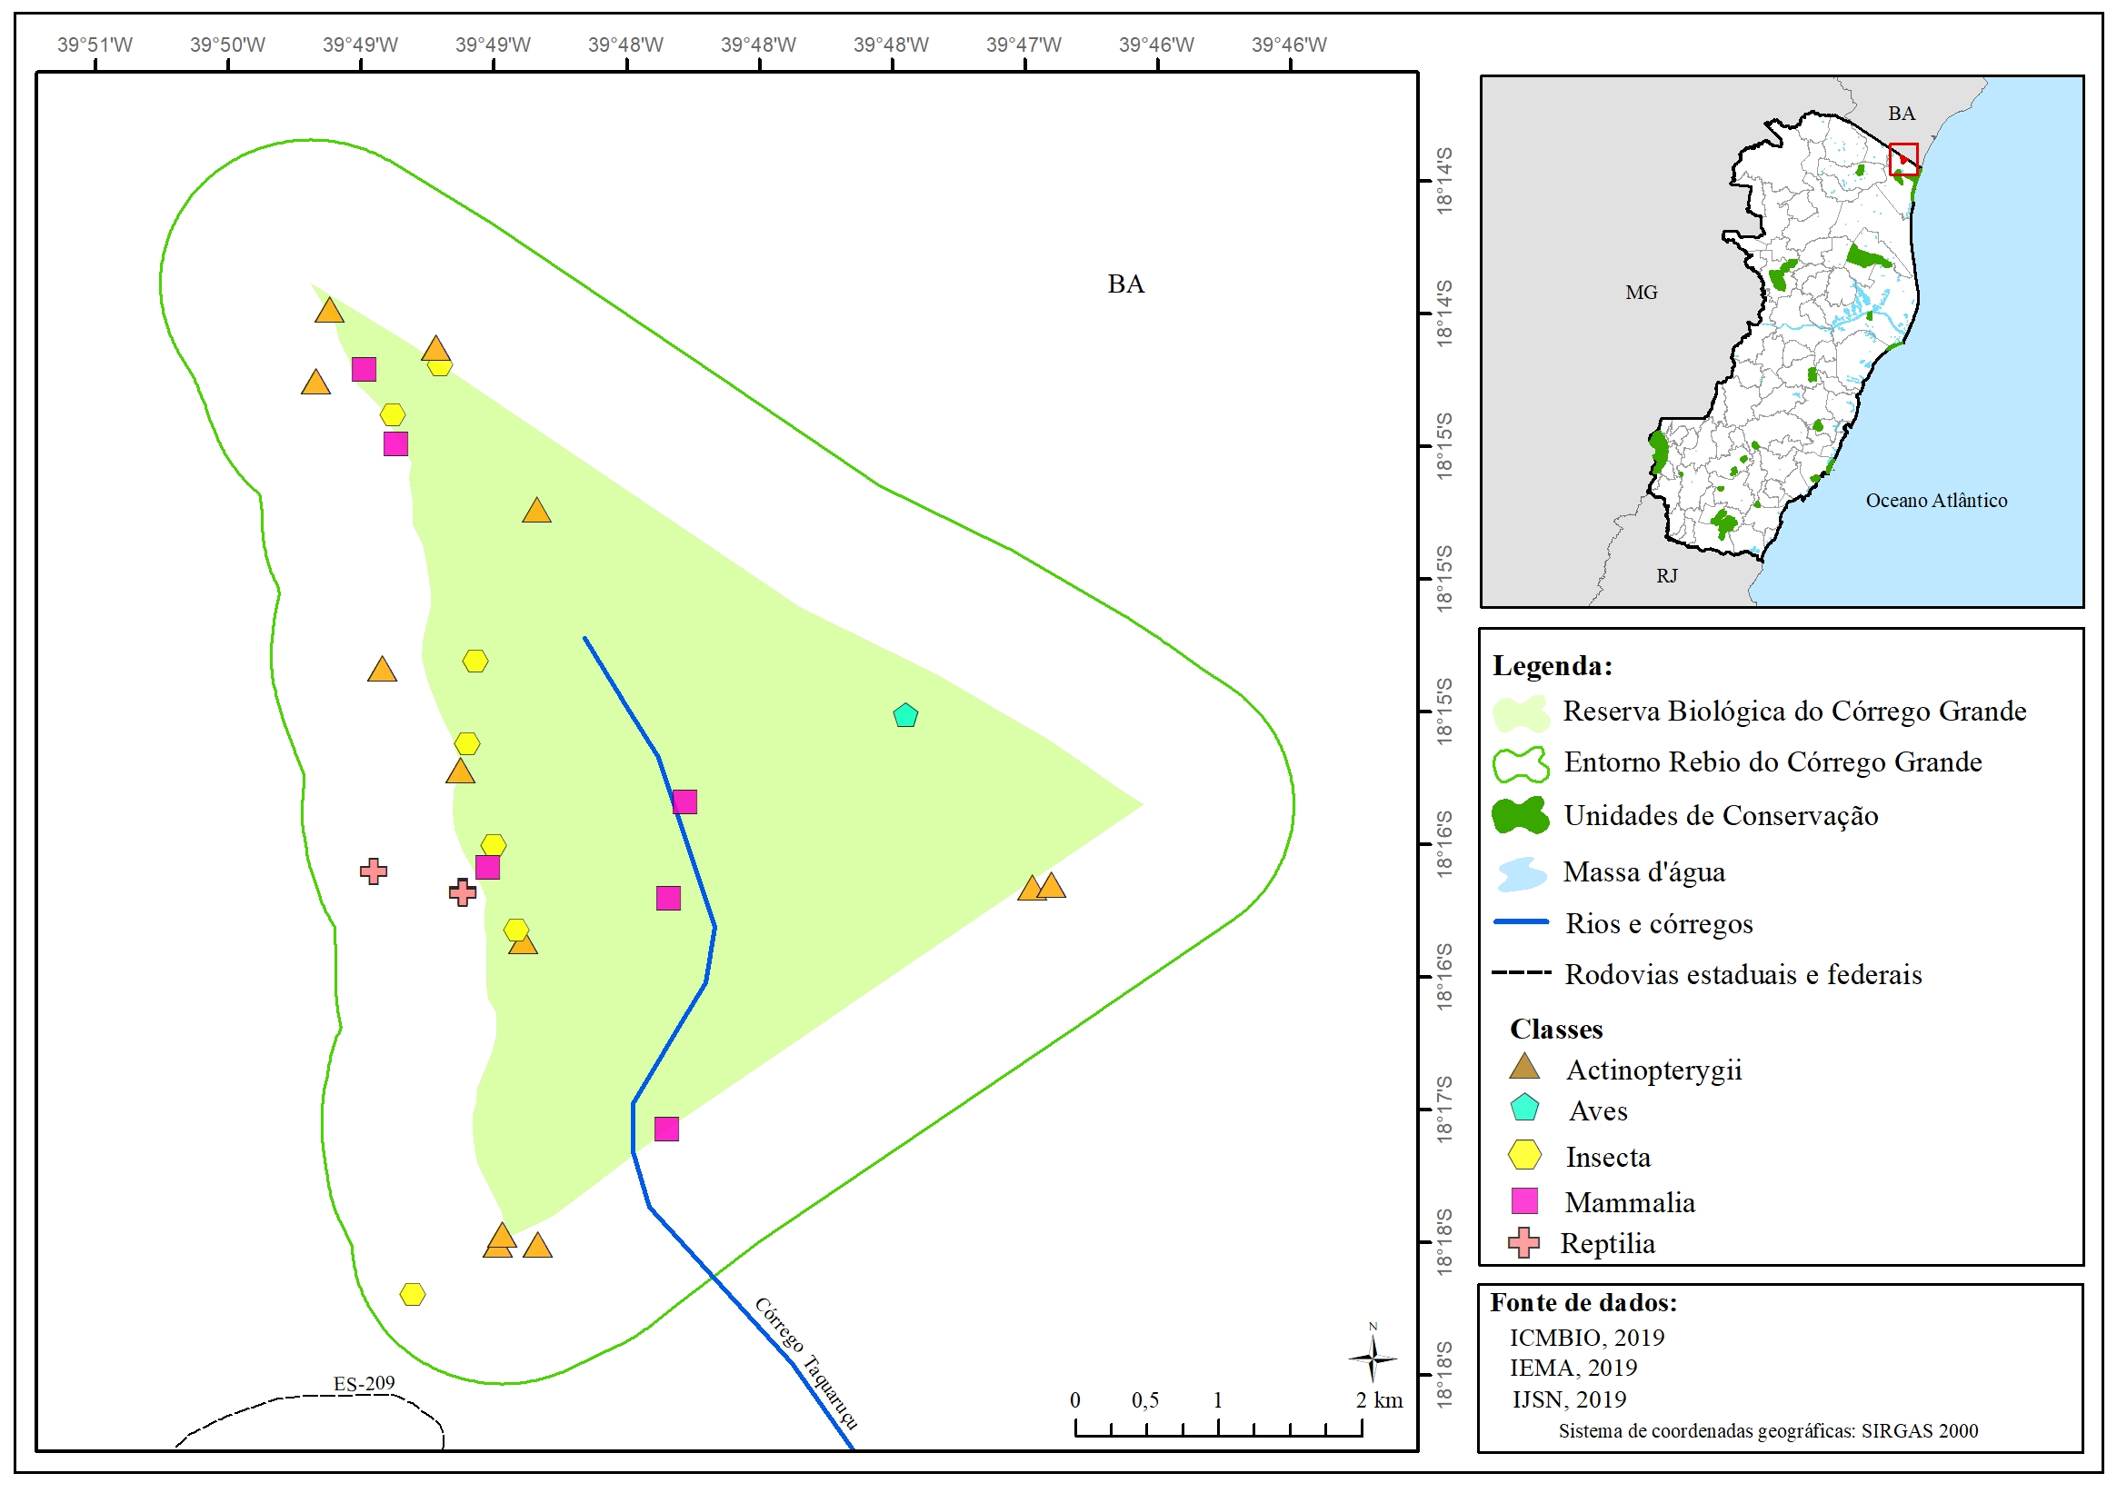Click the Aves pentagon legend symbol
Image resolution: width=2127 pixels, height=1503 pixels.
(x=1524, y=1109)
